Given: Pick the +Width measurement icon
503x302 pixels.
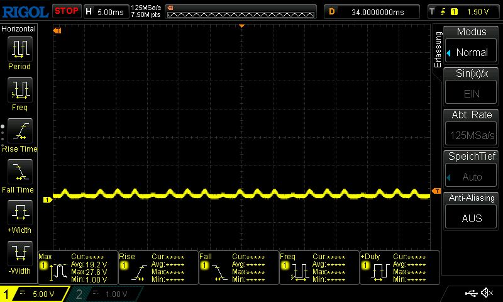Looking at the screenshot, I should [20, 212].
